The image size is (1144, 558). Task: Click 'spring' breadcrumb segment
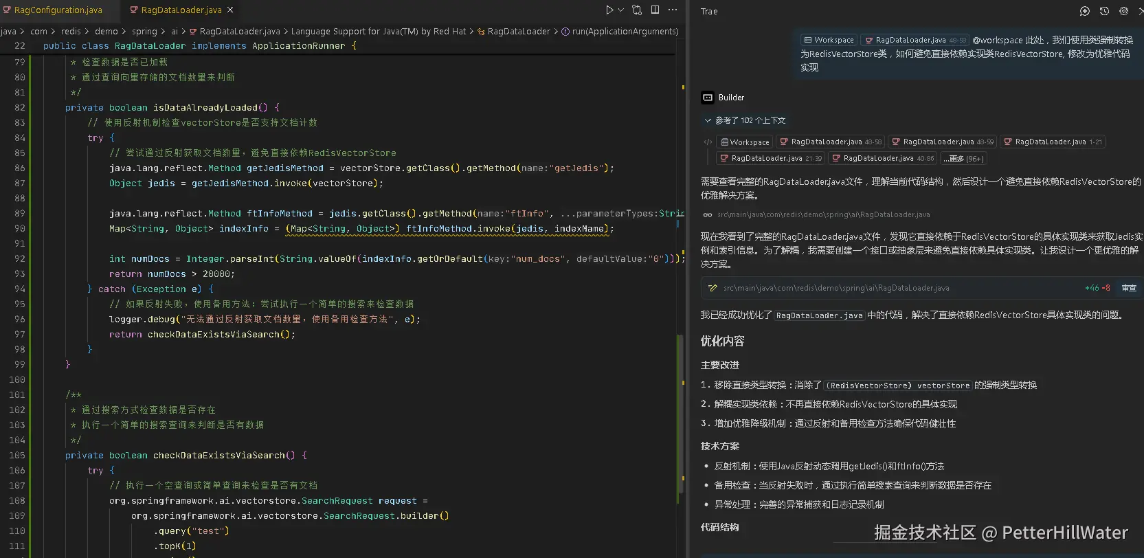click(x=144, y=32)
